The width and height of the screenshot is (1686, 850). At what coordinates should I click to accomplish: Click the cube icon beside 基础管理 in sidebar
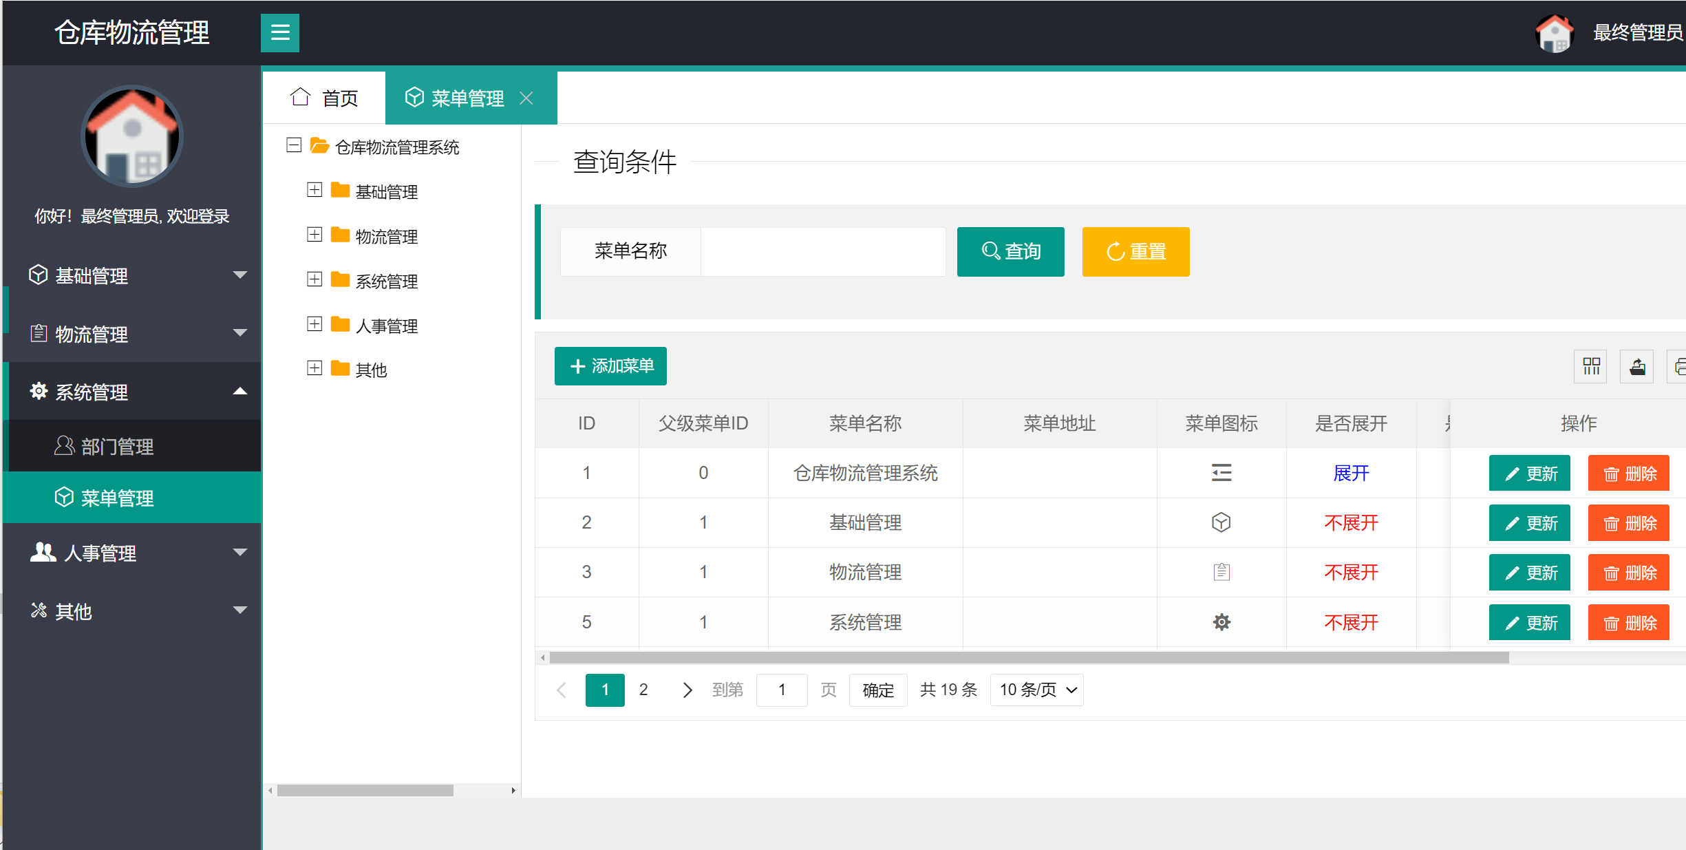39,275
